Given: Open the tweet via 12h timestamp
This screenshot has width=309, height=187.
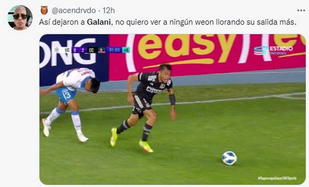Looking at the screenshot, I should [109, 11].
